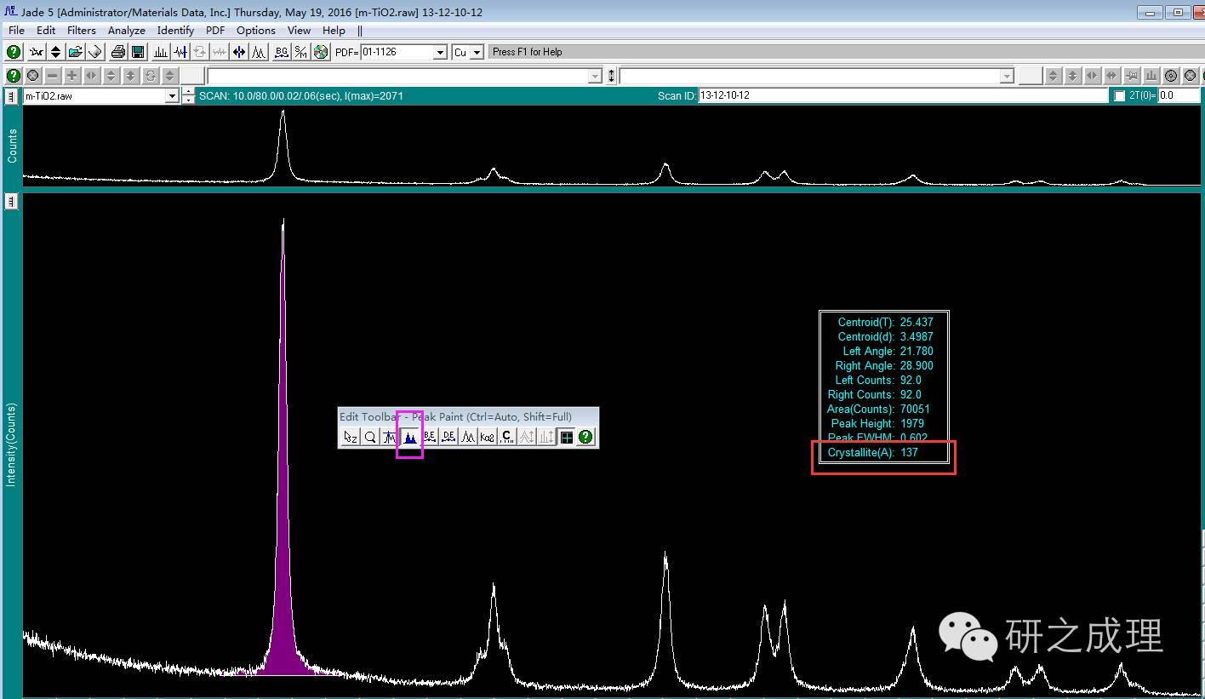Expand the PDF number dropdown
Screen dimensions: 1205x699
coord(440,52)
